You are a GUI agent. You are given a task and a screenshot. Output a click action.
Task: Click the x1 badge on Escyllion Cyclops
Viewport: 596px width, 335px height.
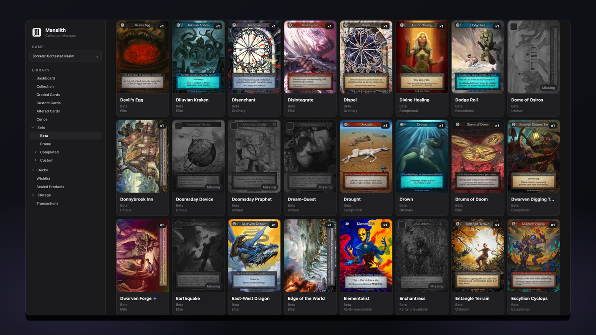pyautogui.click(x=553, y=225)
